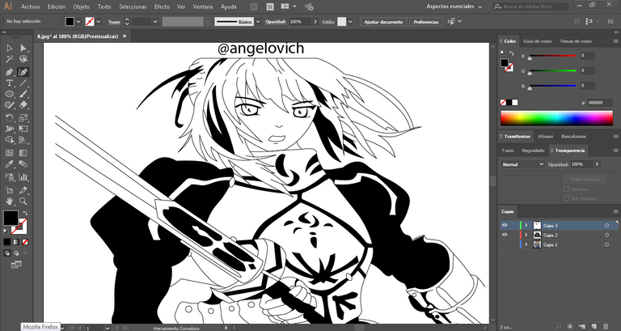Select the Mesh tool
Screen dimensions: 621x331
(x=10, y=153)
